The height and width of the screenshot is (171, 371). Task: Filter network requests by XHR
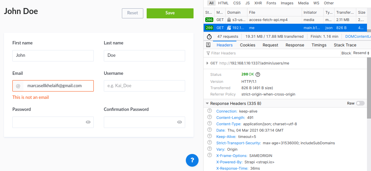point(258,3)
